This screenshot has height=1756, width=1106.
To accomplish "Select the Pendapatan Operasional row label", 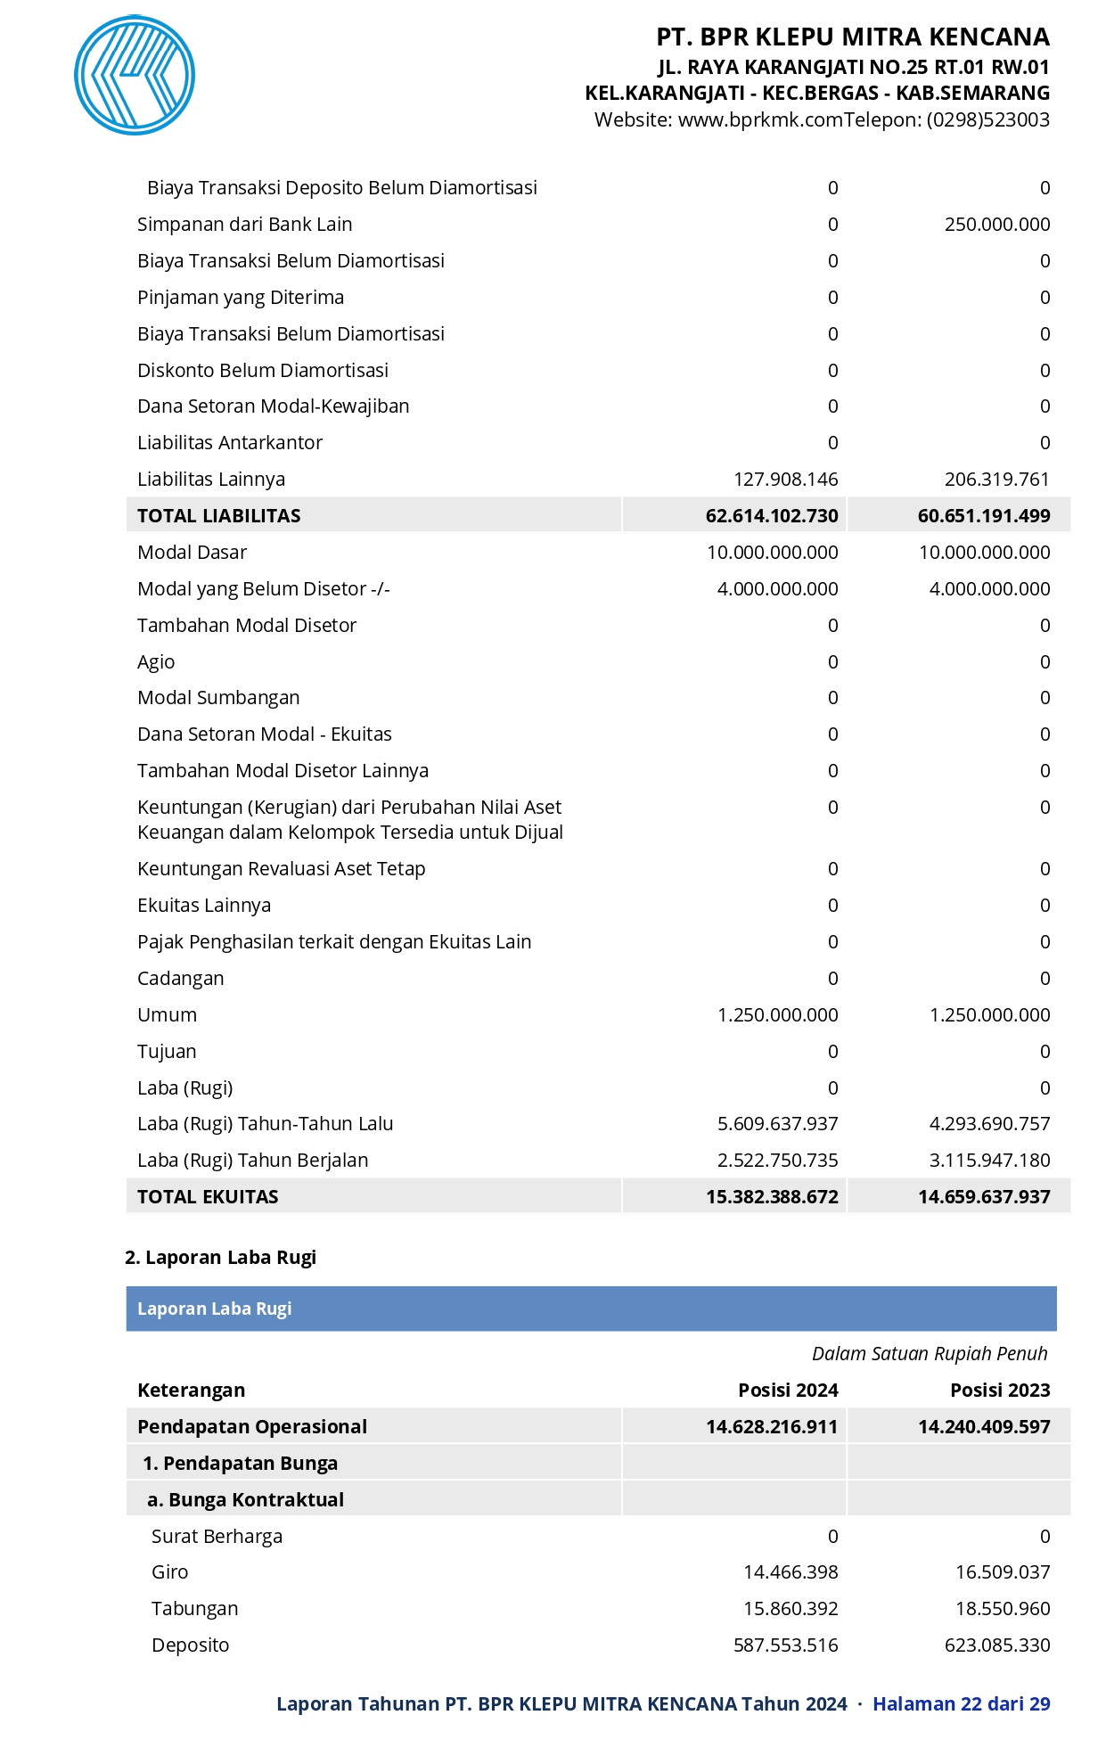I will (x=252, y=1426).
